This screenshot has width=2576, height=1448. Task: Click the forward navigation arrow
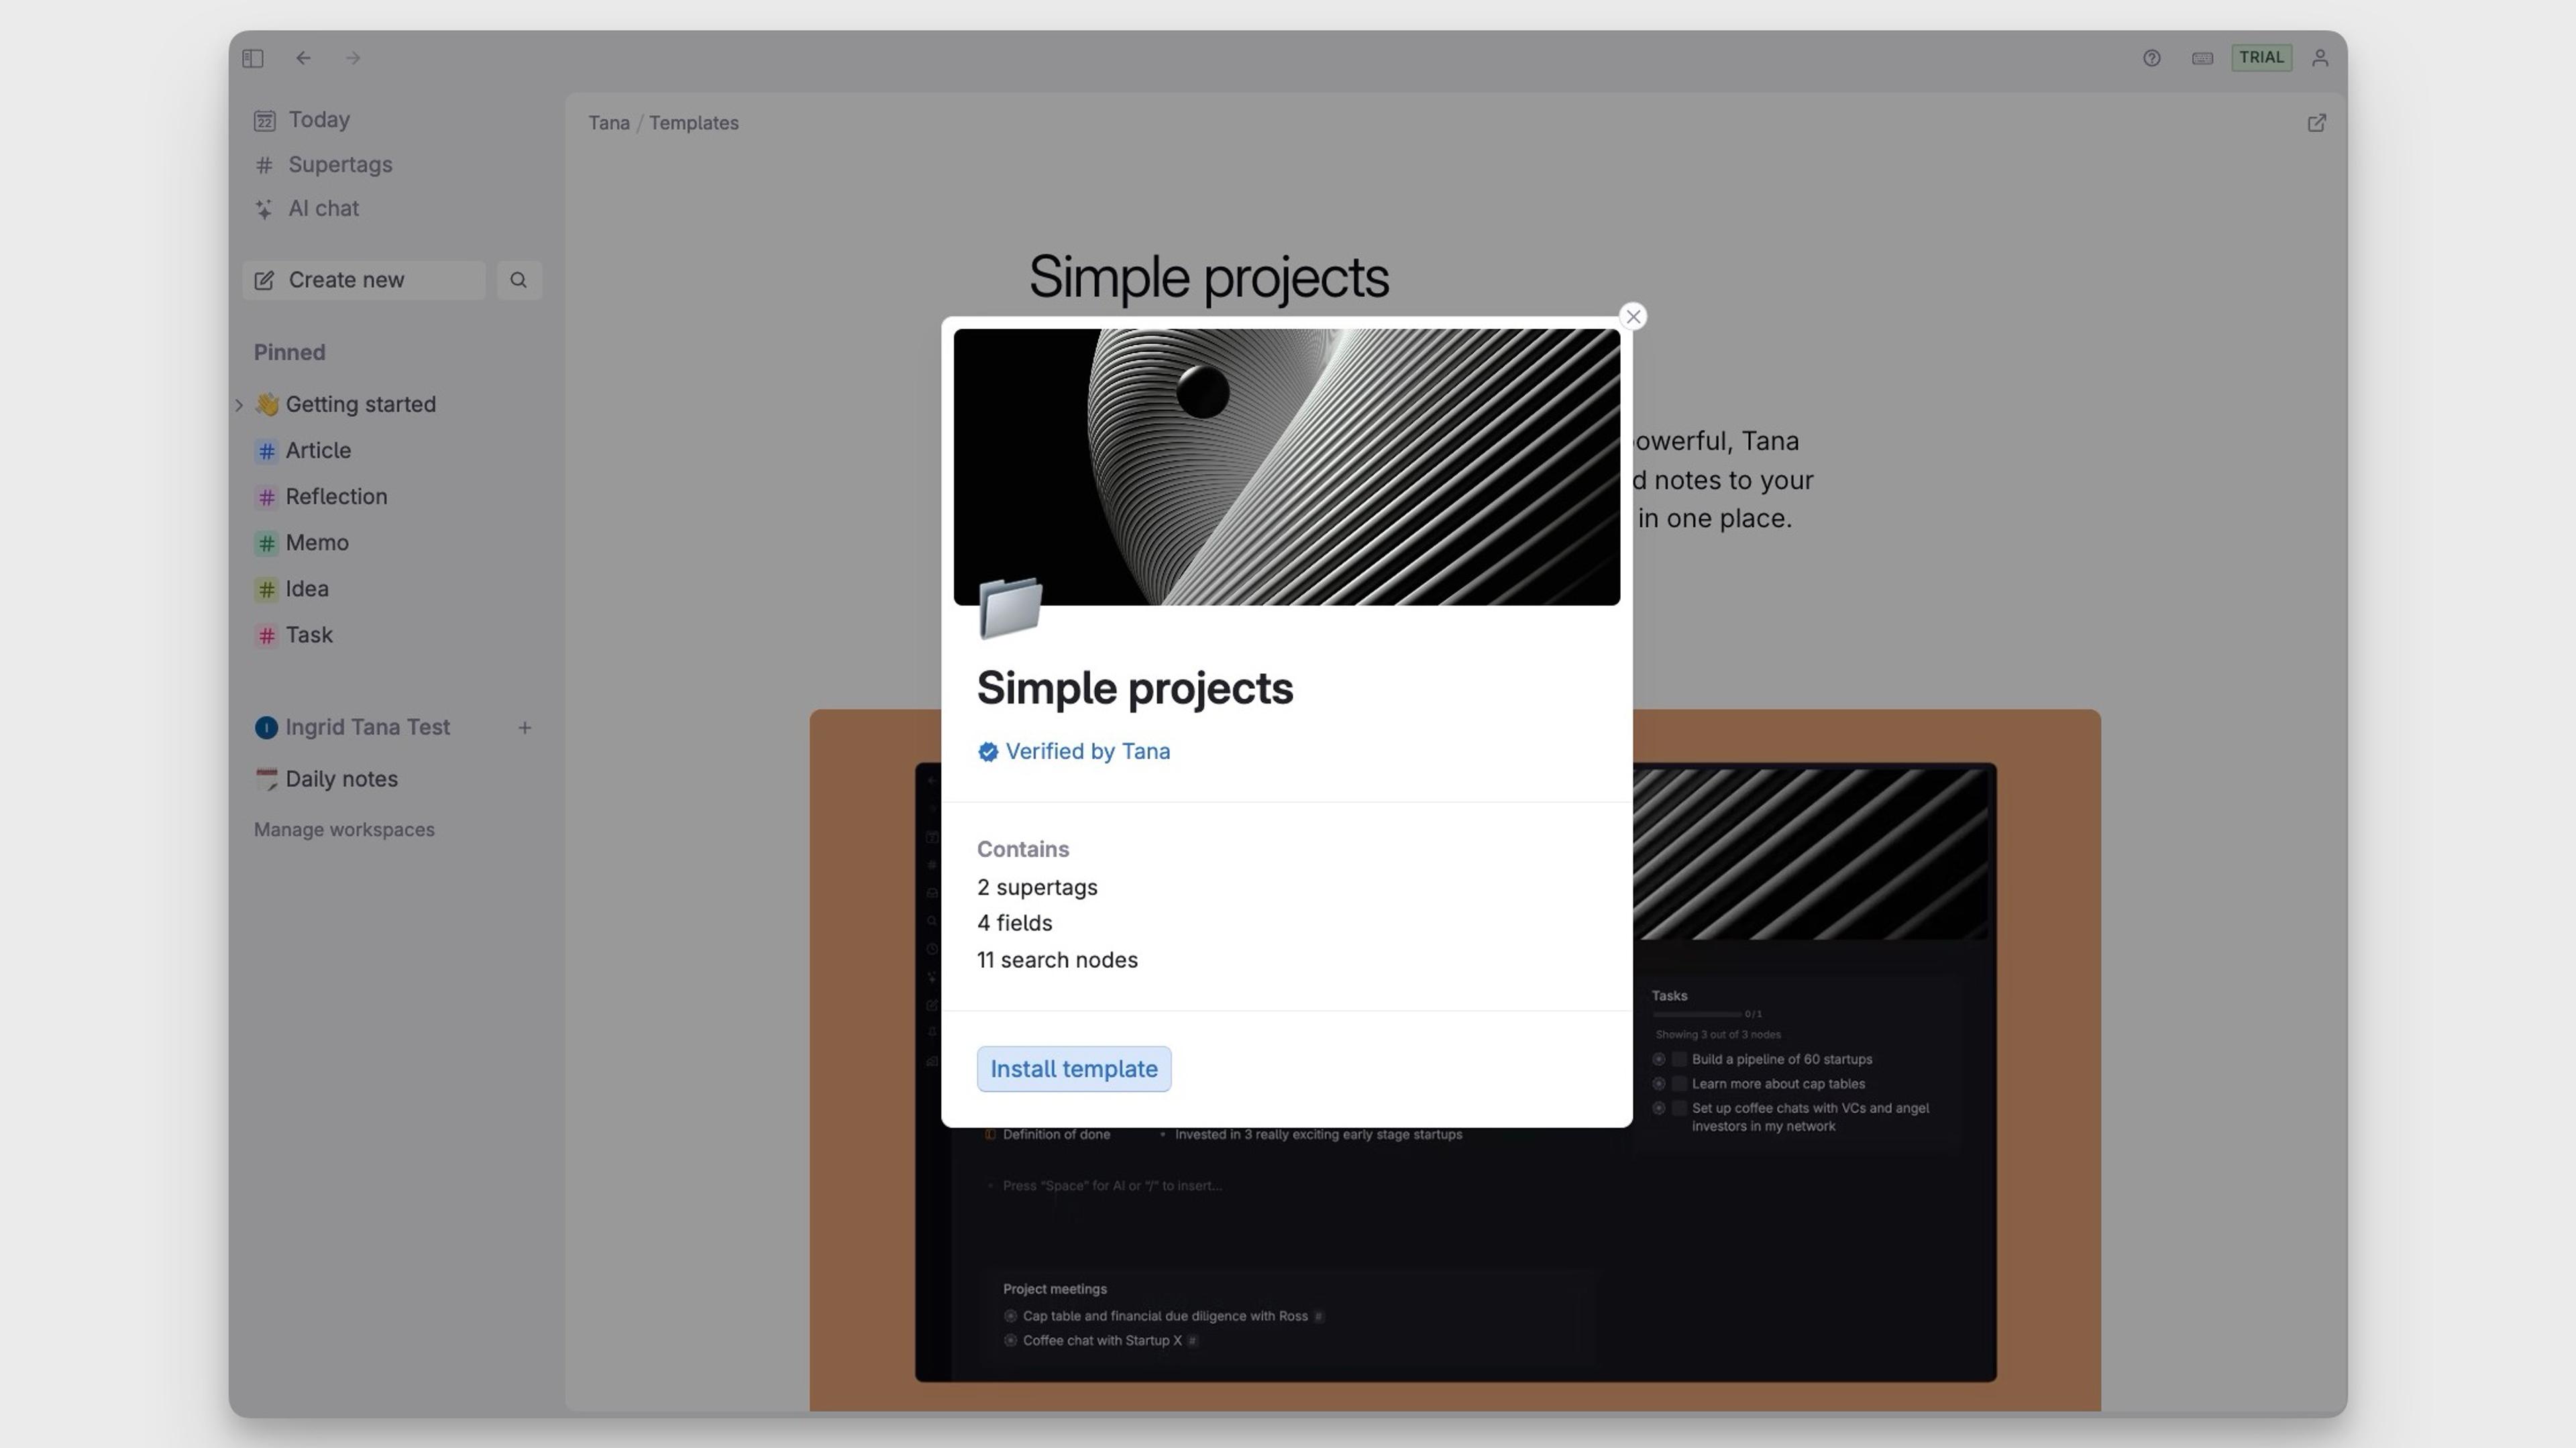[353, 58]
